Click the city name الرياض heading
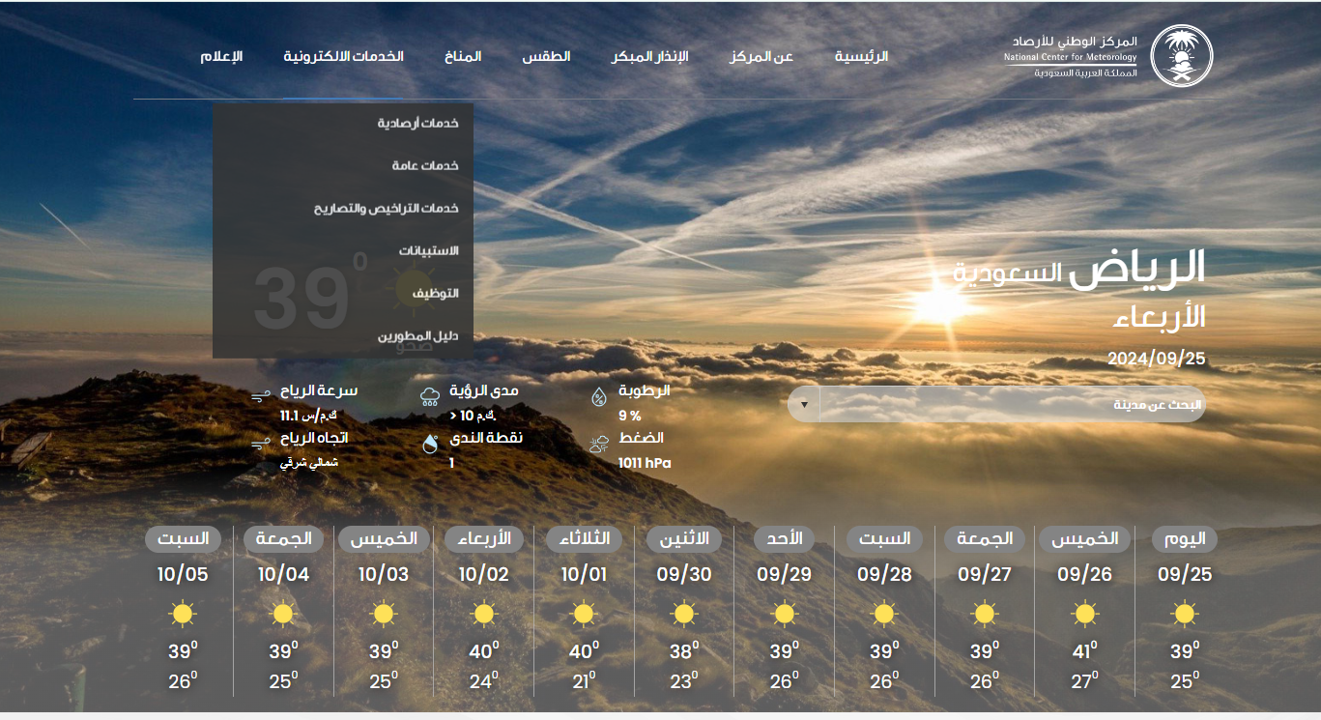The width and height of the screenshot is (1321, 720). click(1138, 270)
